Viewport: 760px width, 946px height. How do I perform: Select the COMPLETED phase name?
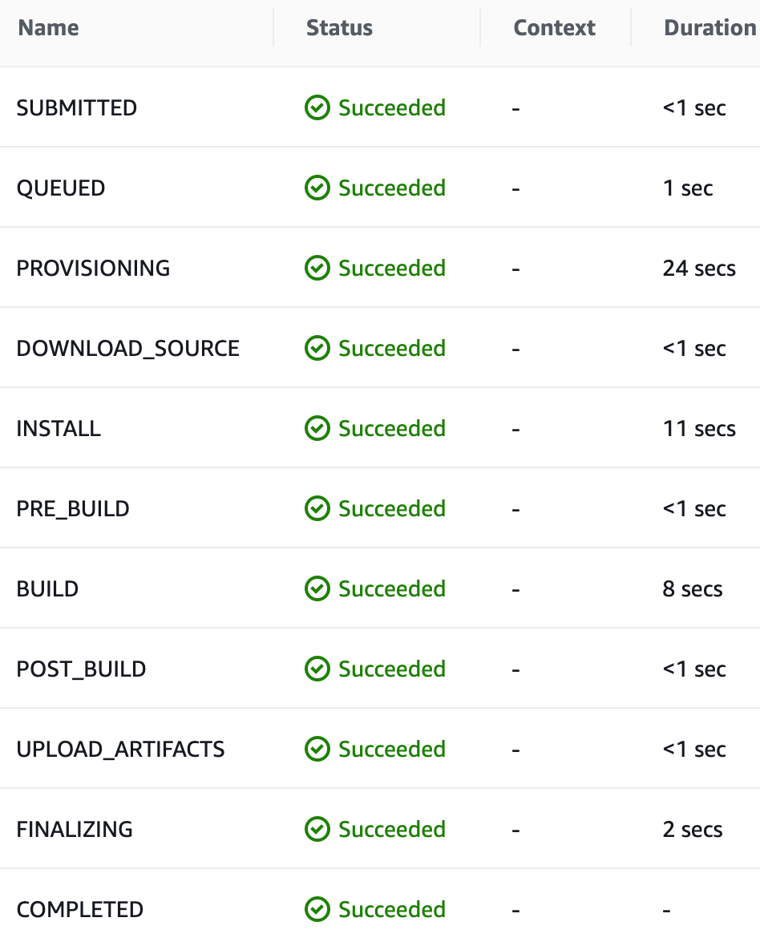(79, 909)
